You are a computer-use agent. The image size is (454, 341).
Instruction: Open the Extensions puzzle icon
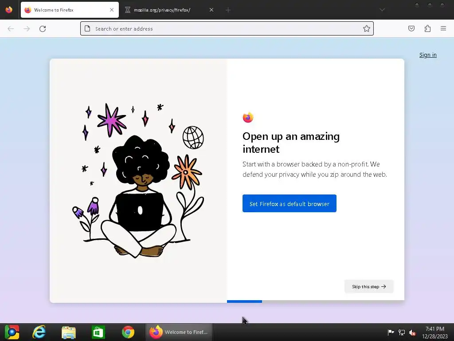(x=427, y=28)
